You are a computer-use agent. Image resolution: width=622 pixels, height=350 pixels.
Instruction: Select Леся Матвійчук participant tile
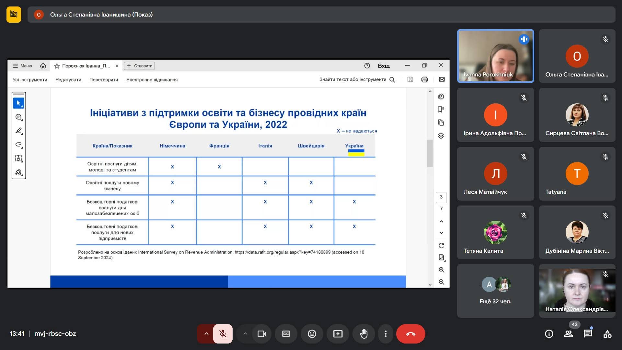click(495, 174)
